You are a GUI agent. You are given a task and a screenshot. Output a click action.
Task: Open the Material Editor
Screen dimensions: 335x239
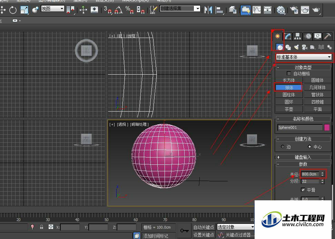281,10
